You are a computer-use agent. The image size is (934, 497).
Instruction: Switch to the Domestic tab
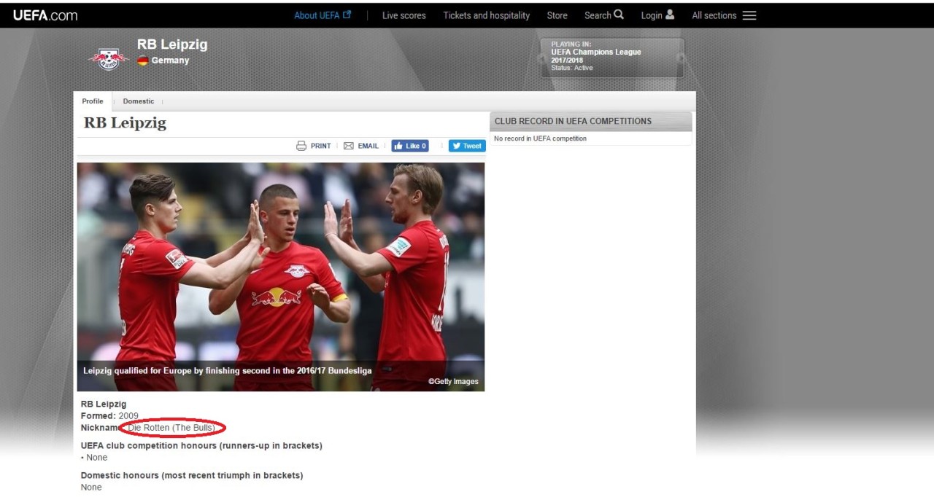(x=139, y=101)
